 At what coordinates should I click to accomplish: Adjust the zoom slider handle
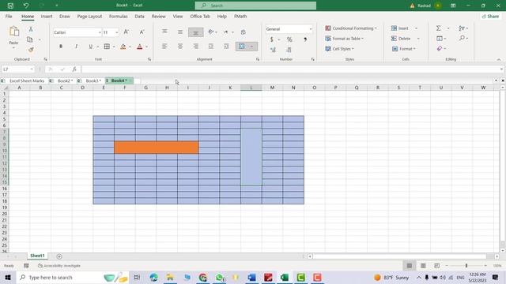pyautogui.click(x=466, y=266)
